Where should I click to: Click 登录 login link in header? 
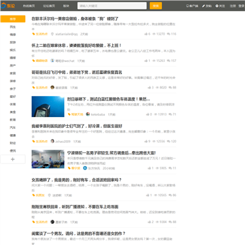click(x=242, y=6)
